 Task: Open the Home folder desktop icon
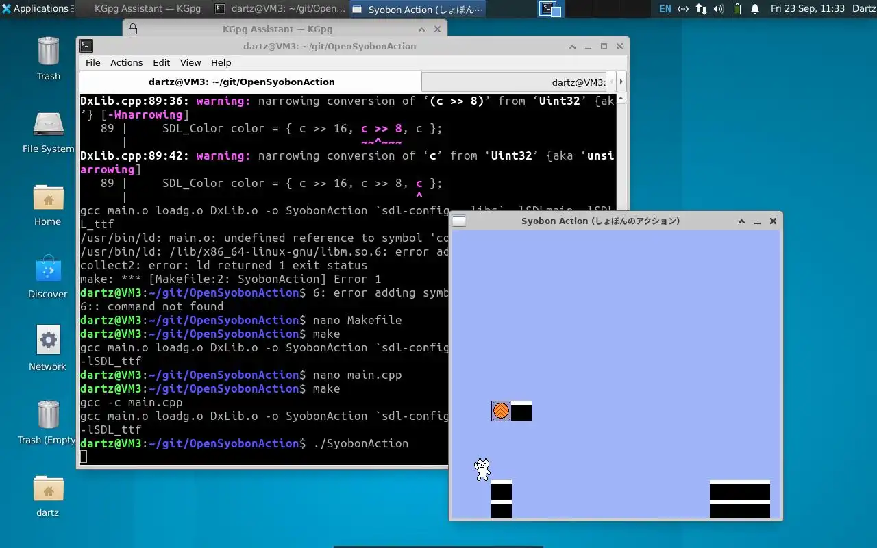coord(48,204)
